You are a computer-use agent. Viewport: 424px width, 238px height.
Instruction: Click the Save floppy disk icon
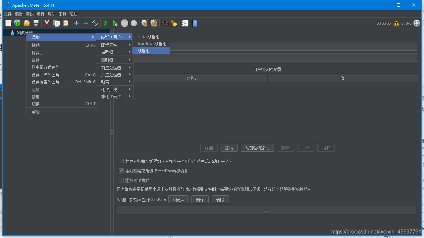click(x=36, y=23)
